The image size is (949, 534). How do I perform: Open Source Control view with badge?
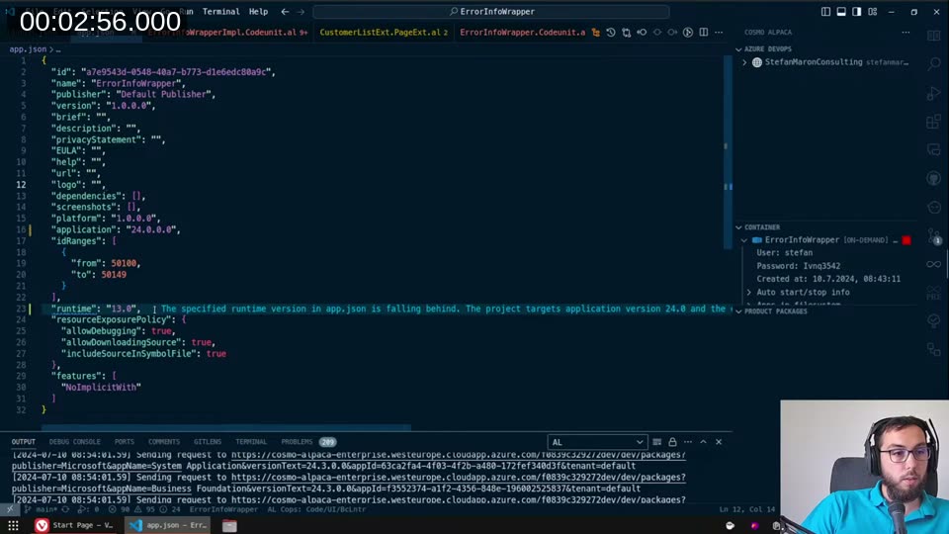pyautogui.click(x=934, y=236)
